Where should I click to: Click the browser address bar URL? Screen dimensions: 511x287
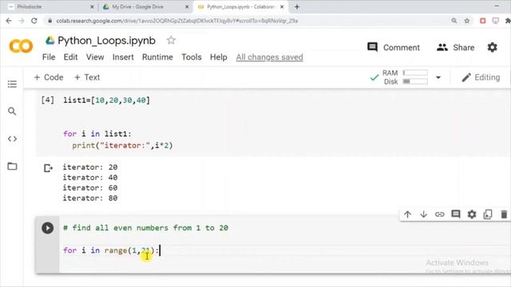(x=177, y=21)
